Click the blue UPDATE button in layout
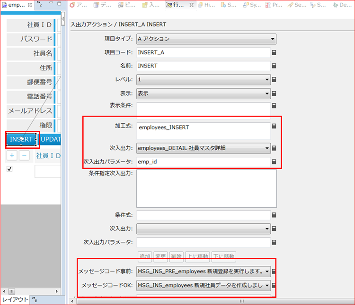Viewport: 355px width, 305px height. (50, 139)
